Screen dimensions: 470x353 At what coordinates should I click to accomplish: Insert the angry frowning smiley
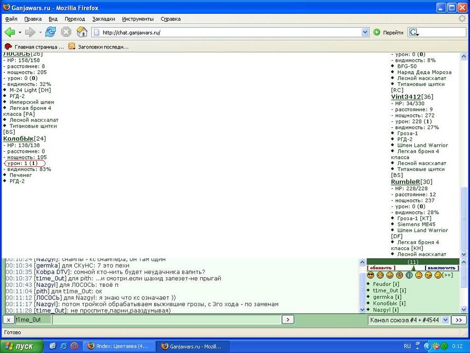pyautogui.click(x=399, y=275)
